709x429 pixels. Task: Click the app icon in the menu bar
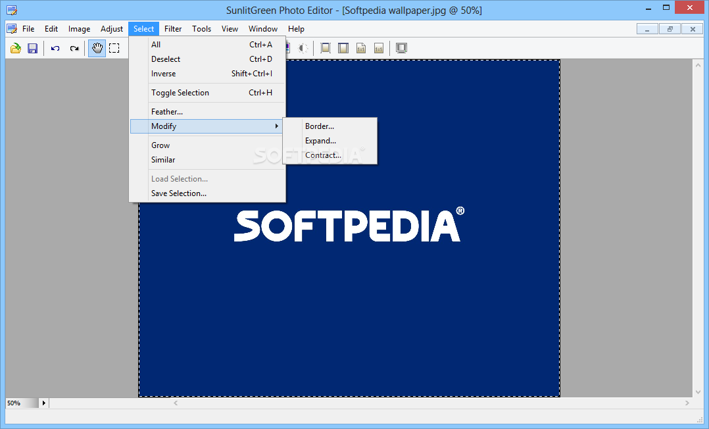point(12,29)
